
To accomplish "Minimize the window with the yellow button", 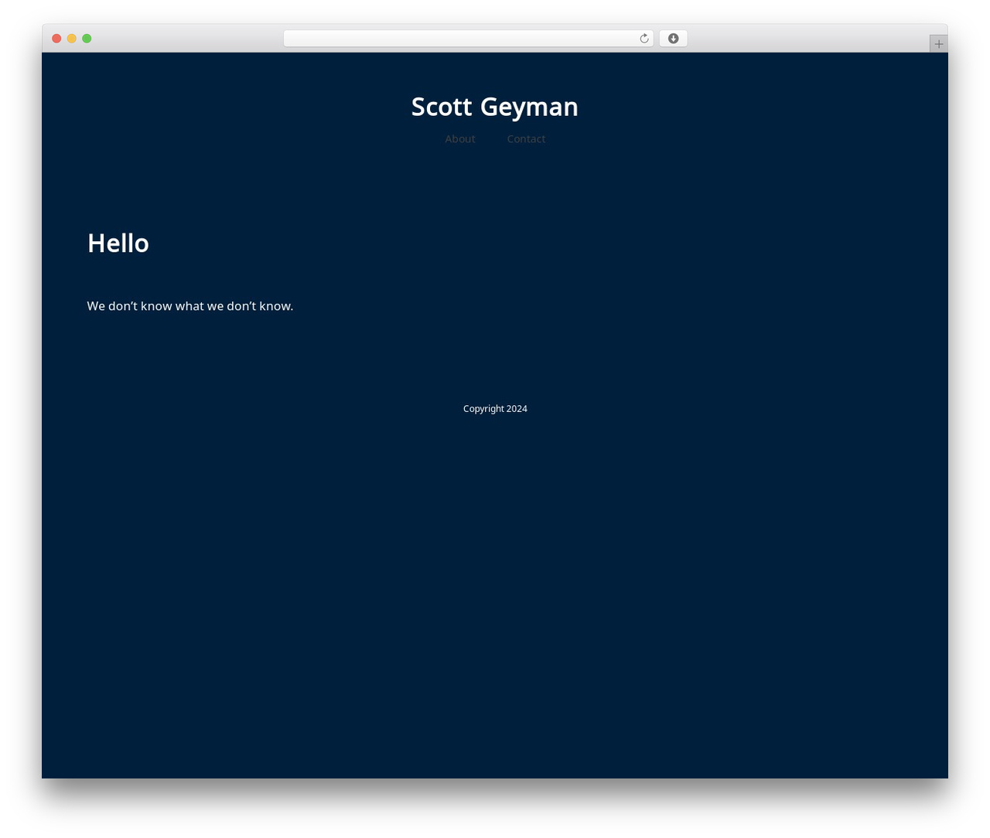I will point(72,39).
